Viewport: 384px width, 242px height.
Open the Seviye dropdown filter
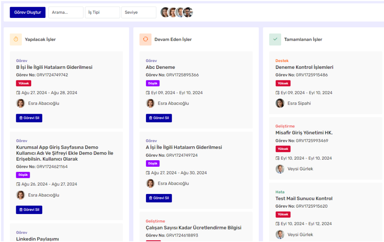(x=139, y=13)
